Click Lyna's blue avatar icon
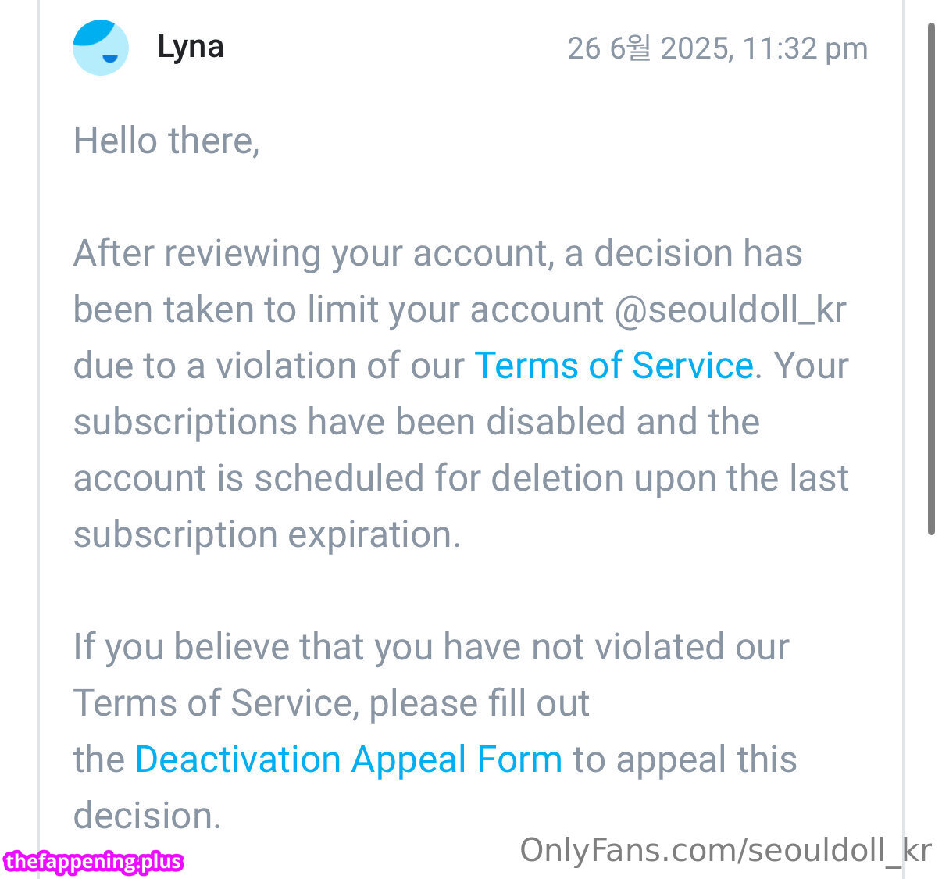 101,48
